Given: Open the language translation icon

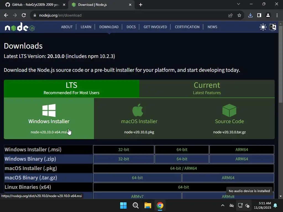Looking at the screenshot, I should [272, 27].
